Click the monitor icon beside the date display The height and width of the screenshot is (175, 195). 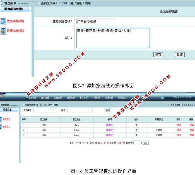tap(162, 97)
